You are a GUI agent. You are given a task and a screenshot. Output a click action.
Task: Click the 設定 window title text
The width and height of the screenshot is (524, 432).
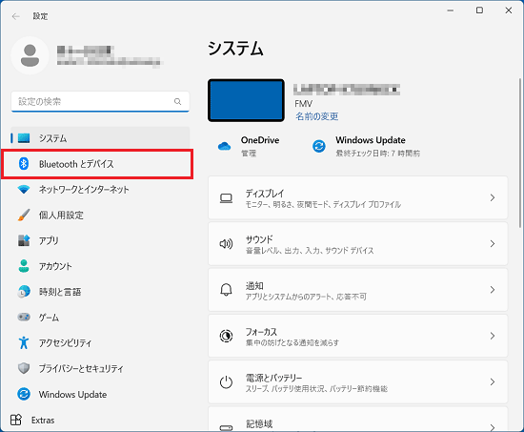click(40, 16)
